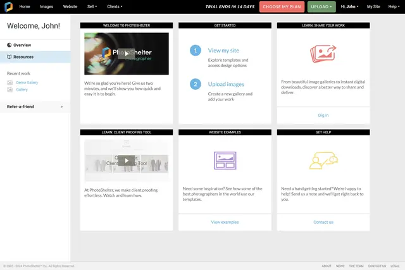
Task: Expand the Help dropdown menu
Action: [x=394, y=7]
